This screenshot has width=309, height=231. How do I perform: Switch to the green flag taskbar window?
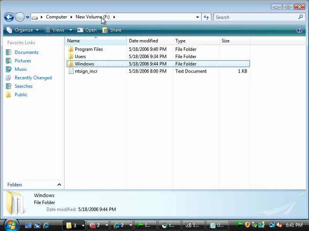click(x=146, y=225)
